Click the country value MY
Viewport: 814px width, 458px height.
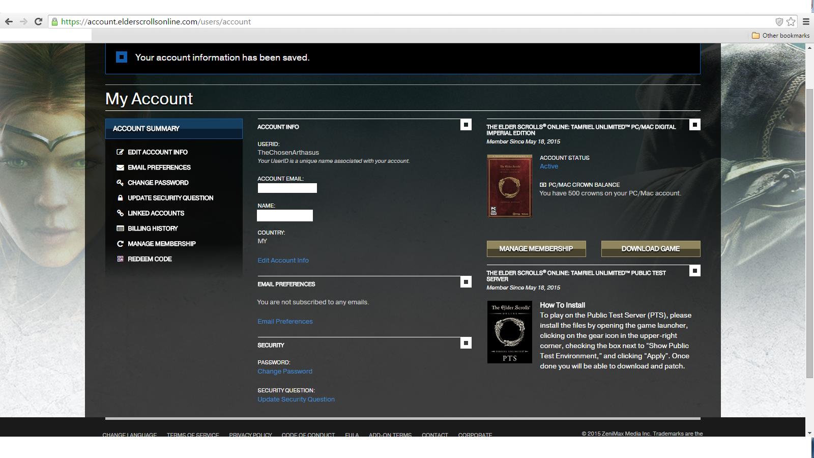(262, 241)
